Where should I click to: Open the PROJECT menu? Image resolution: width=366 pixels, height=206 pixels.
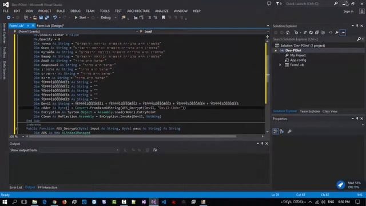point(45,11)
